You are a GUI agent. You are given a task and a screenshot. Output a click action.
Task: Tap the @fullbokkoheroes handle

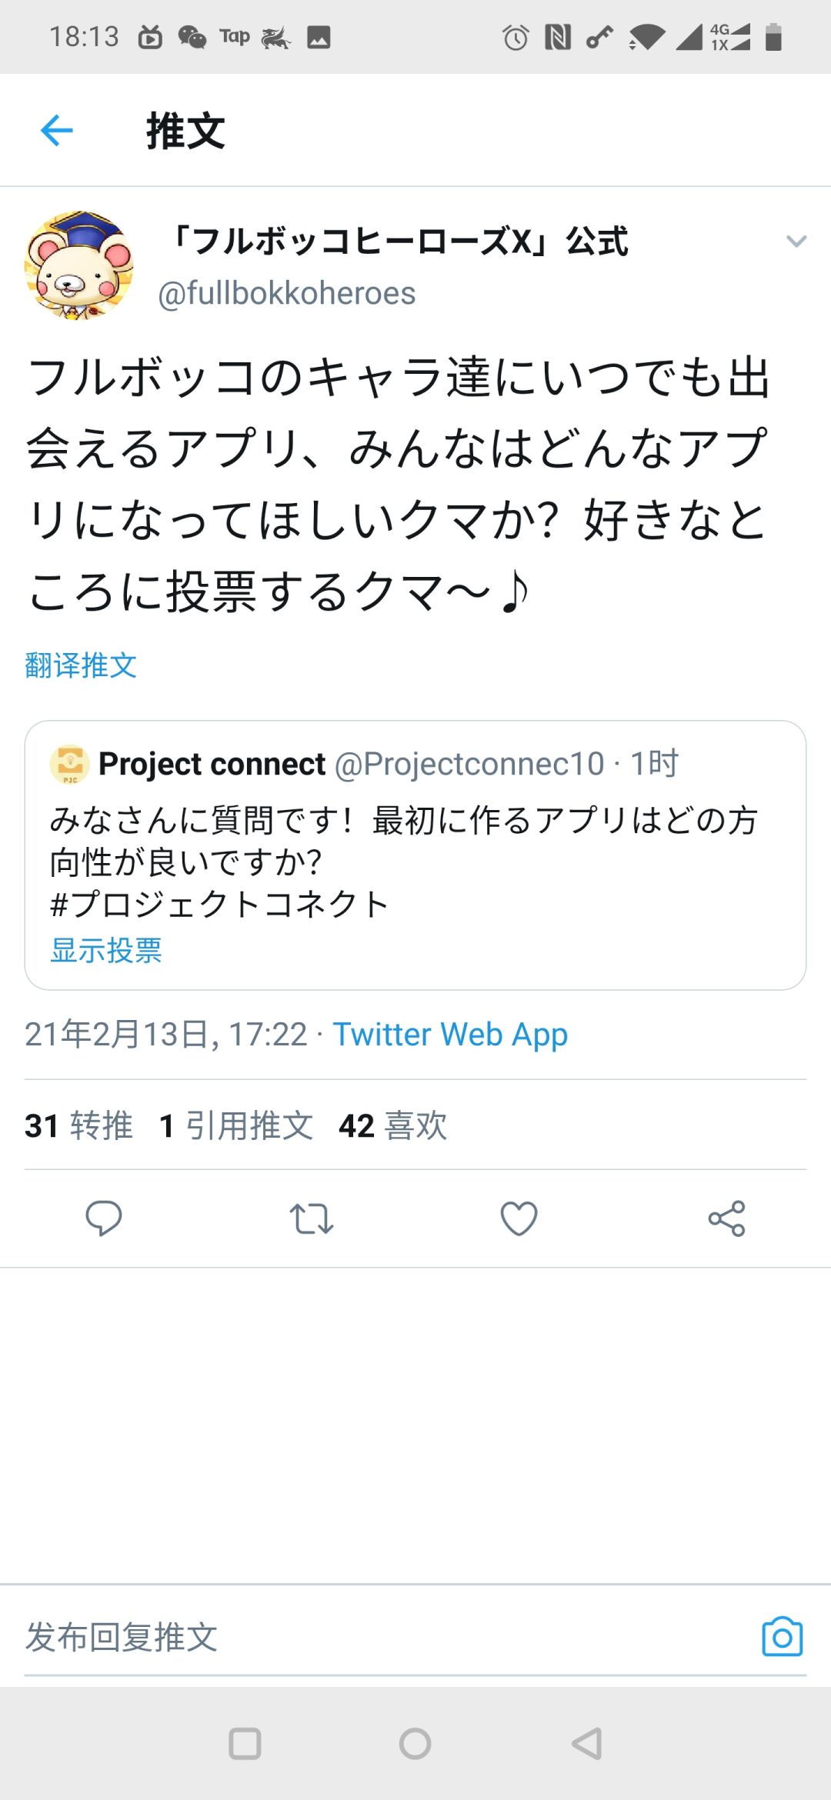[286, 294]
